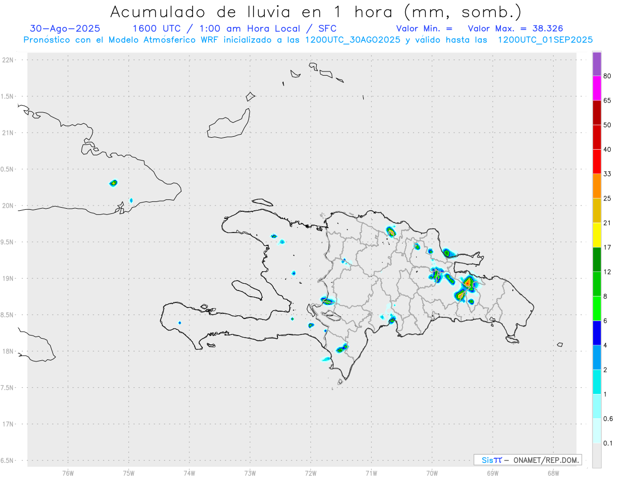The width and height of the screenshot is (621, 480).
Task: Click the orange-core rain cell near 69.4W 19N
Action: (x=468, y=283)
